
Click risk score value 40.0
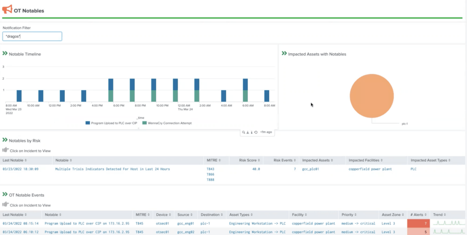click(x=256, y=169)
